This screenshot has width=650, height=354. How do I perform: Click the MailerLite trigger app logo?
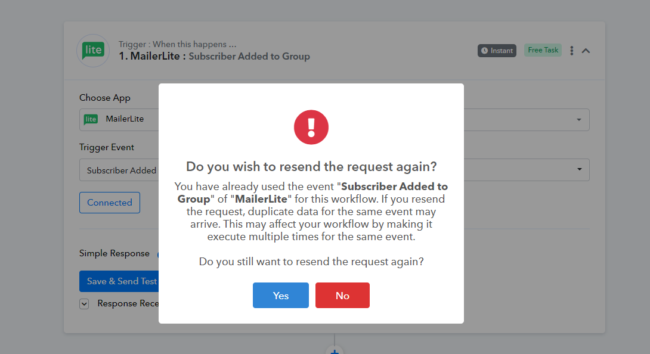pos(93,51)
